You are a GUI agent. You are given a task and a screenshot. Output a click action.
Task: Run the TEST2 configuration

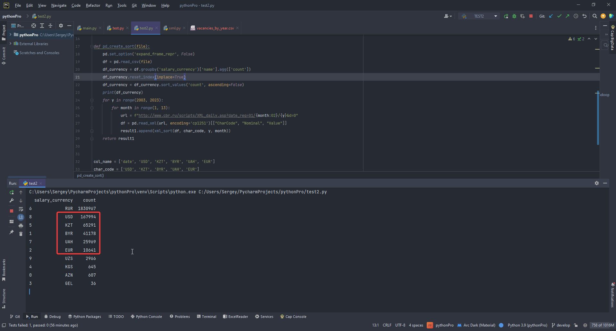(506, 16)
